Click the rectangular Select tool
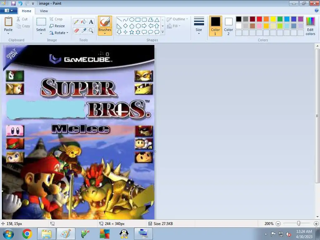Viewport: 320px width, 240px height. coord(41,22)
